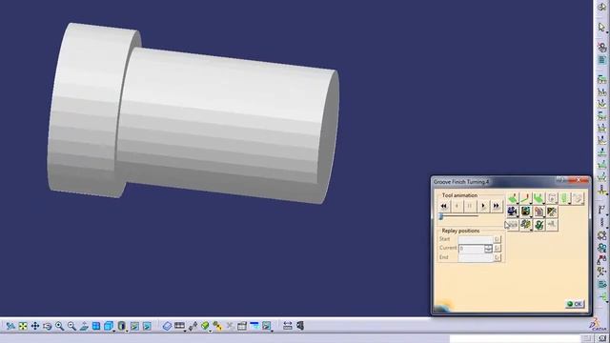Click the blue window bar icon

[x=254, y=326]
